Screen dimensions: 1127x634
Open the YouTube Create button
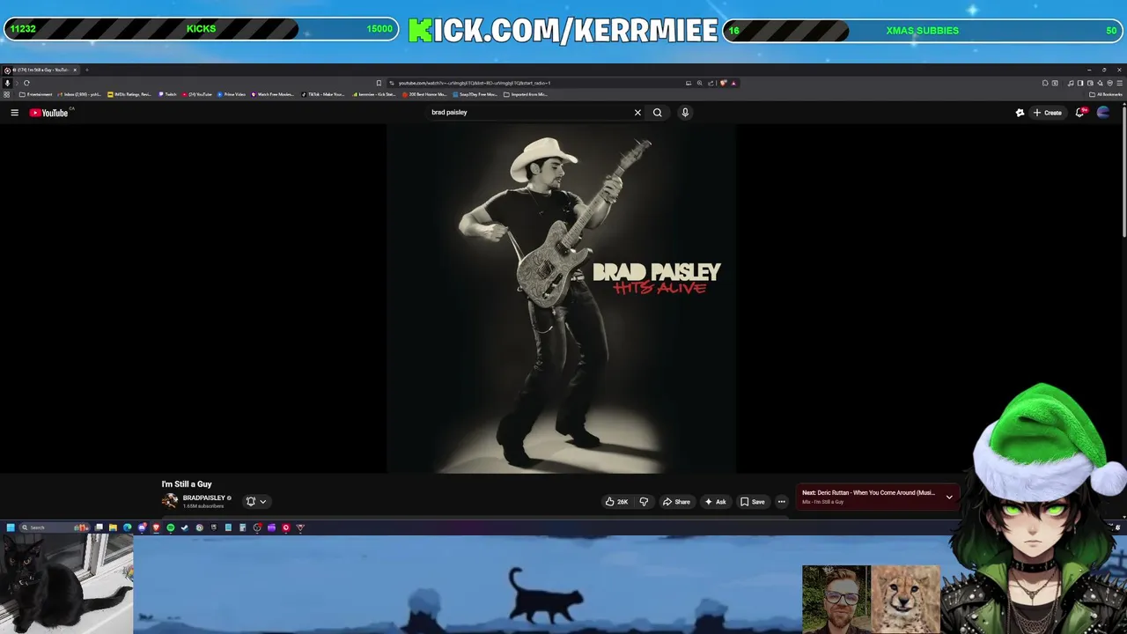coord(1048,113)
